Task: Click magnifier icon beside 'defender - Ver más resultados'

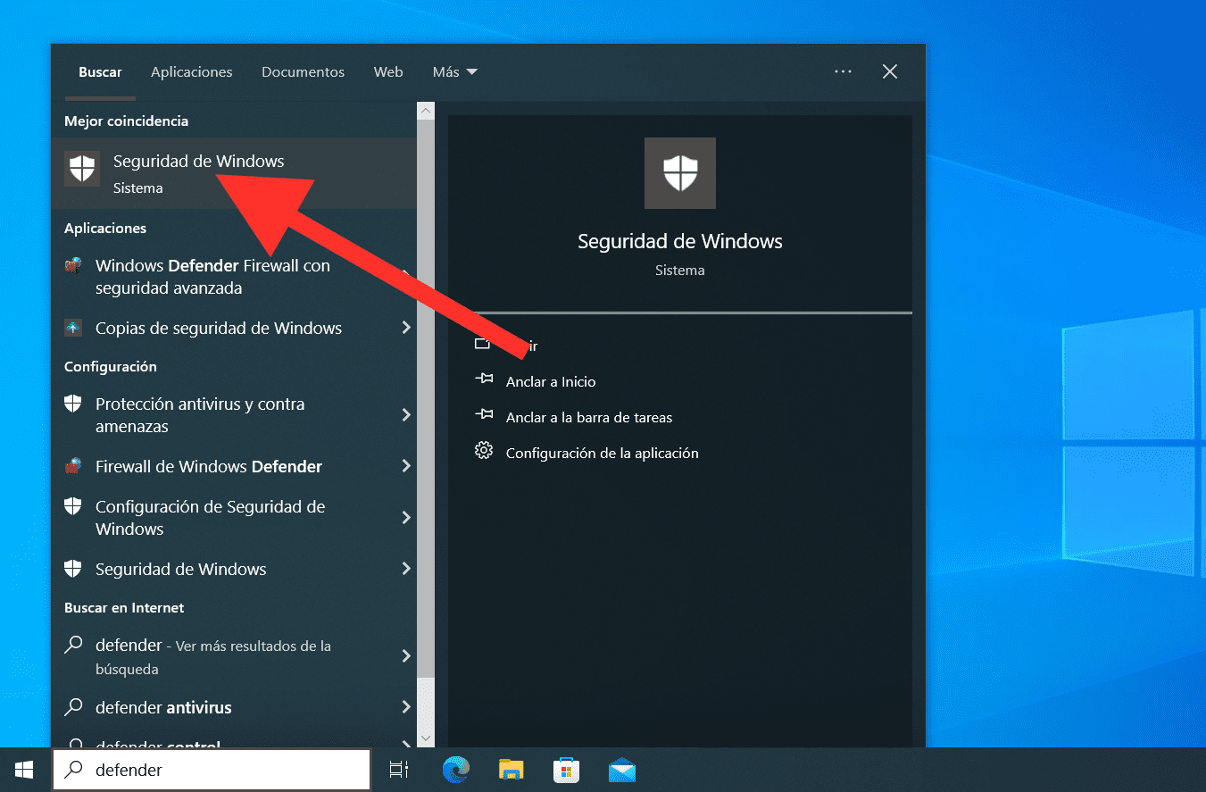Action: click(74, 644)
